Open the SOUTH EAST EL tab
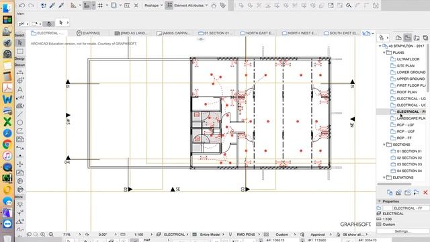430x242 pixels. pyautogui.click(x=341, y=33)
